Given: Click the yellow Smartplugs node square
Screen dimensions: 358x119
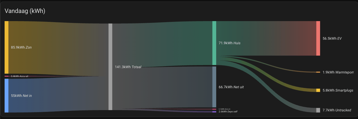Looking at the screenshot, I should (318, 90).
